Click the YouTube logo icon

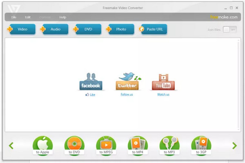[163, 82]
